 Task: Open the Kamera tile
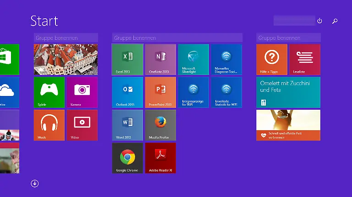click(82, 92)
